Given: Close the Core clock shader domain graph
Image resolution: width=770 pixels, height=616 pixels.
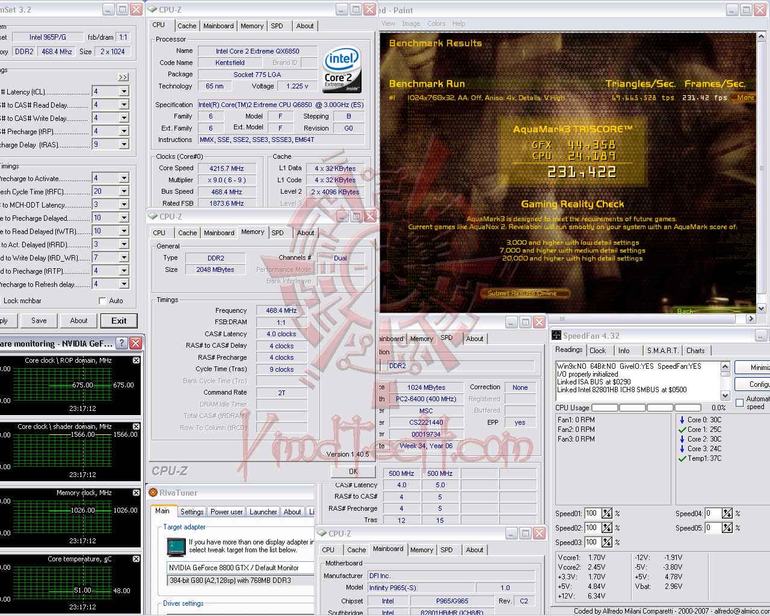Looking at the screenshot, I should (x=136, y=427).
